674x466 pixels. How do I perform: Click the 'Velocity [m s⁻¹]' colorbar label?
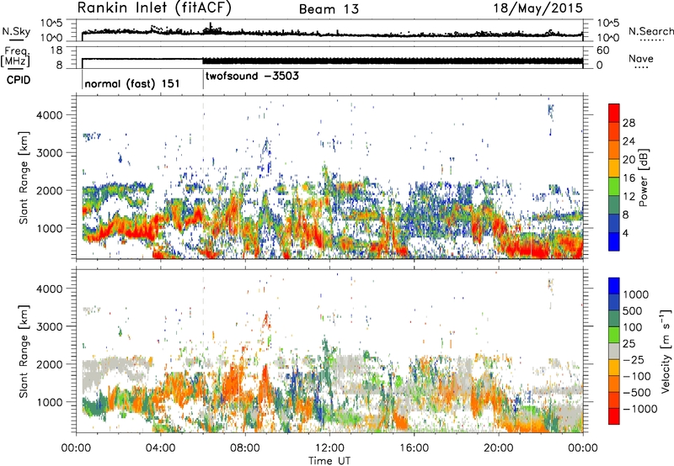point(666,351)
